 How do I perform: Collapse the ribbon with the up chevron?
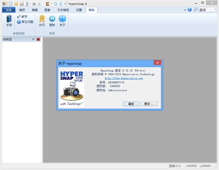pos(185,10)
